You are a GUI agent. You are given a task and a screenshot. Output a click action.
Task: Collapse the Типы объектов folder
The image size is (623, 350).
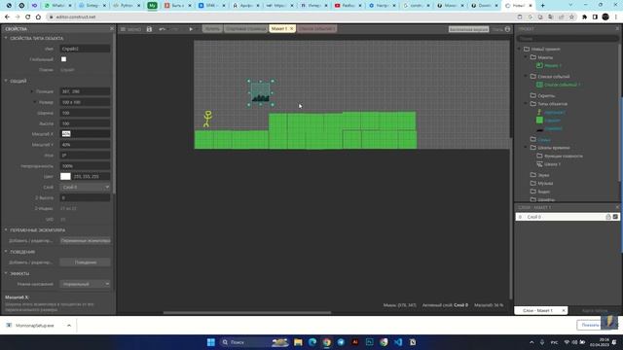point(526,104)
